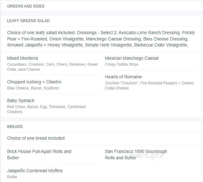Click the BREADS section heading
The width and height of the screenshot is (203, 182).
[x=15, y=127]
